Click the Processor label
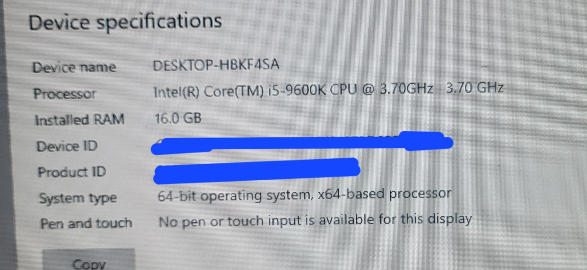 point(65,94)
